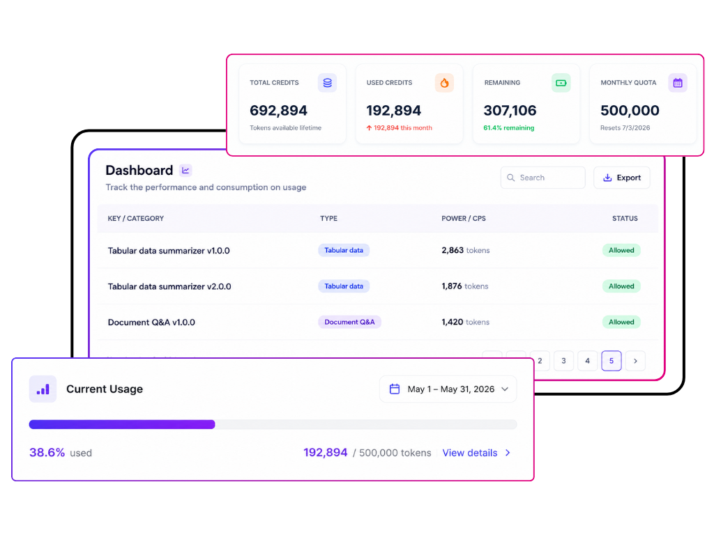Click Allowed status for Document Q&A row

(621, 322)
